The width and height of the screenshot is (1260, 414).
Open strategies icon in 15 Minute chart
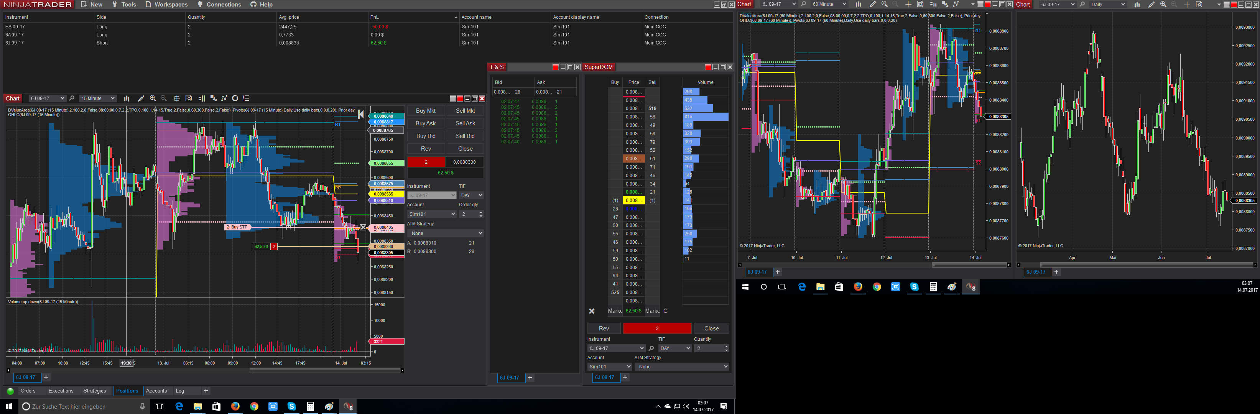[x=224, y=98]
